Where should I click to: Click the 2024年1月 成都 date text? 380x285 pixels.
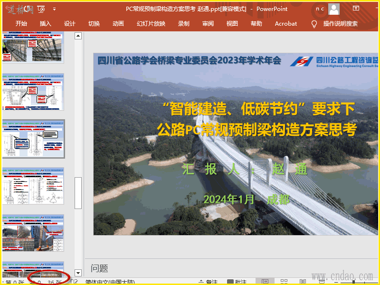click(x=247, y=199)
